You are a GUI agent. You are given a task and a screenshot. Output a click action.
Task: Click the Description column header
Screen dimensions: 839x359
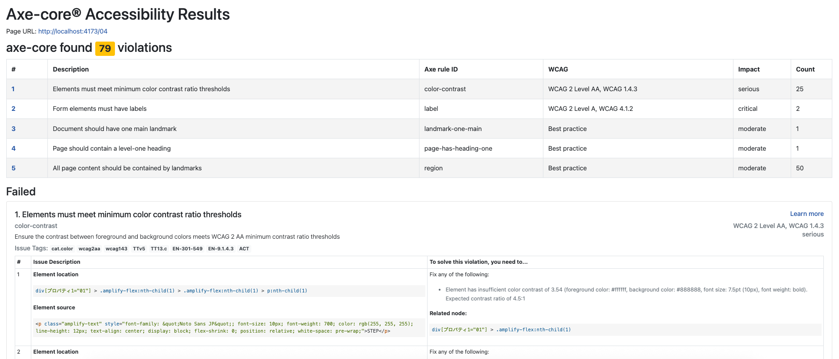click(x=71, y=69)
